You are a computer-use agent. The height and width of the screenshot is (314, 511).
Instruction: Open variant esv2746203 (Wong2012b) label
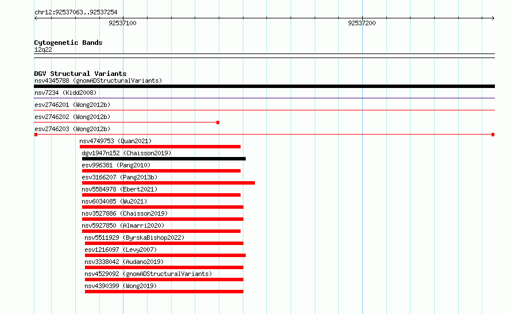click(x=72, y=129)
